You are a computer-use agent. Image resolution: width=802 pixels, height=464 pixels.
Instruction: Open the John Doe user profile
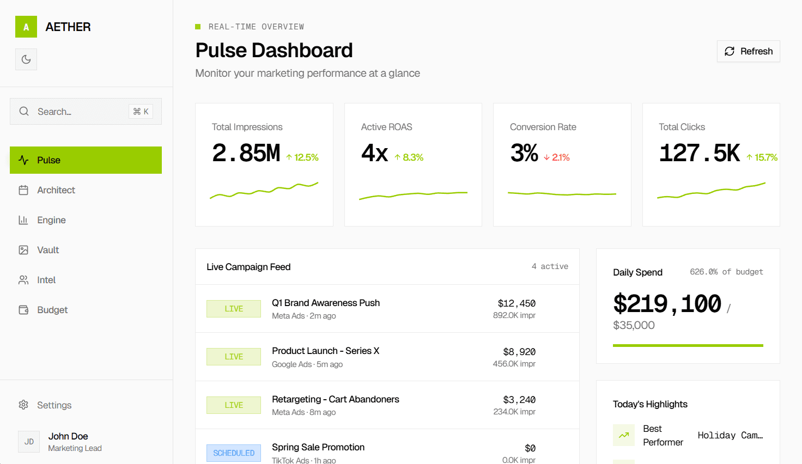coord(68,442)
